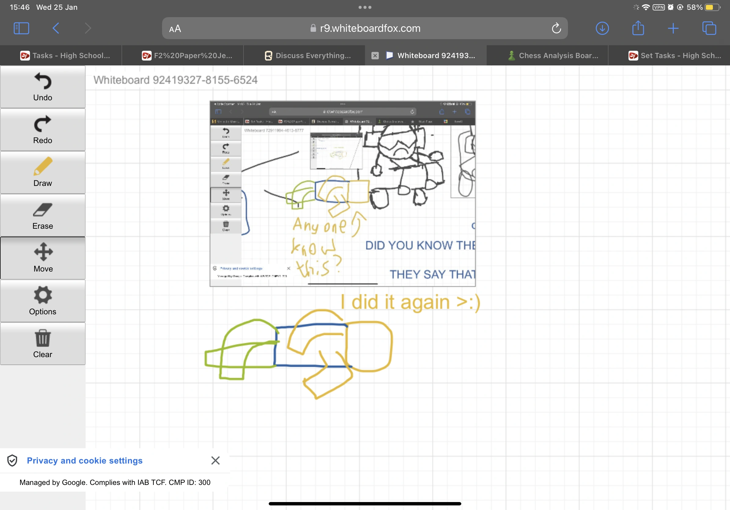This screenshot has width=730, height=510.
Task: Select the Erase tool
Action: [42, 215]
